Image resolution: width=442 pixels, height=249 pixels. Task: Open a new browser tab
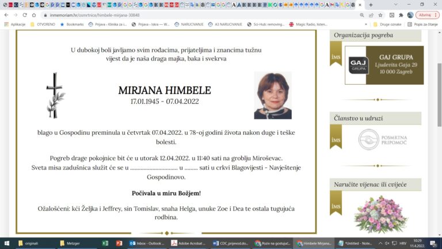click(x=371, y=5)
